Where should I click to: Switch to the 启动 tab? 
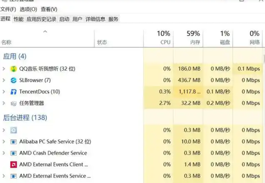coord(64,19)
